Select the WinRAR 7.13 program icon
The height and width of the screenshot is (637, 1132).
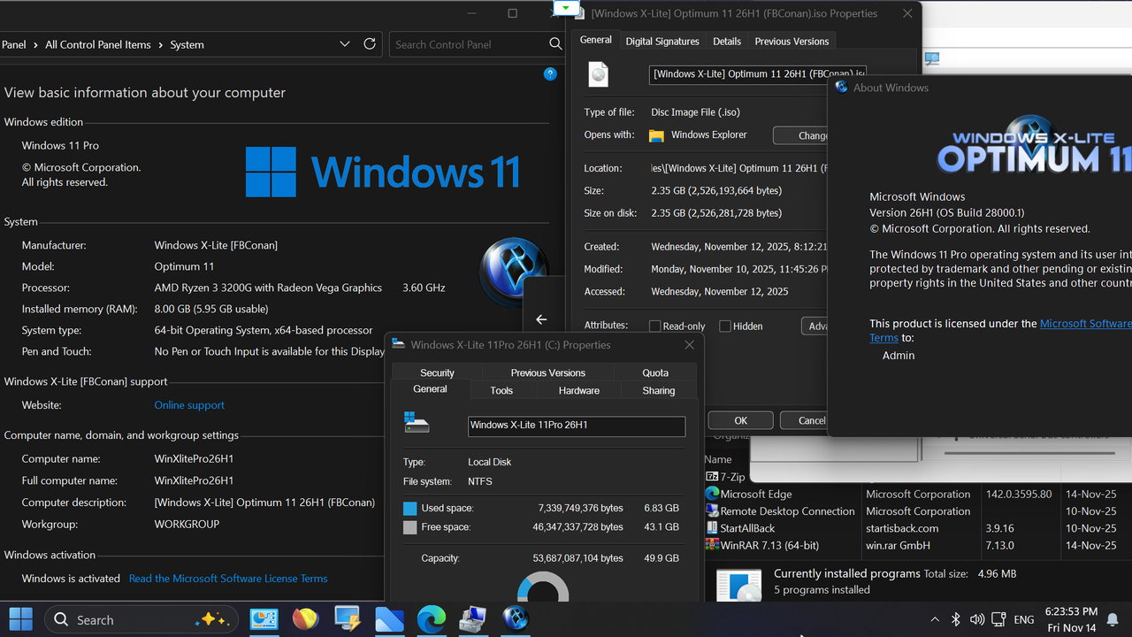(x=712, y=545)
